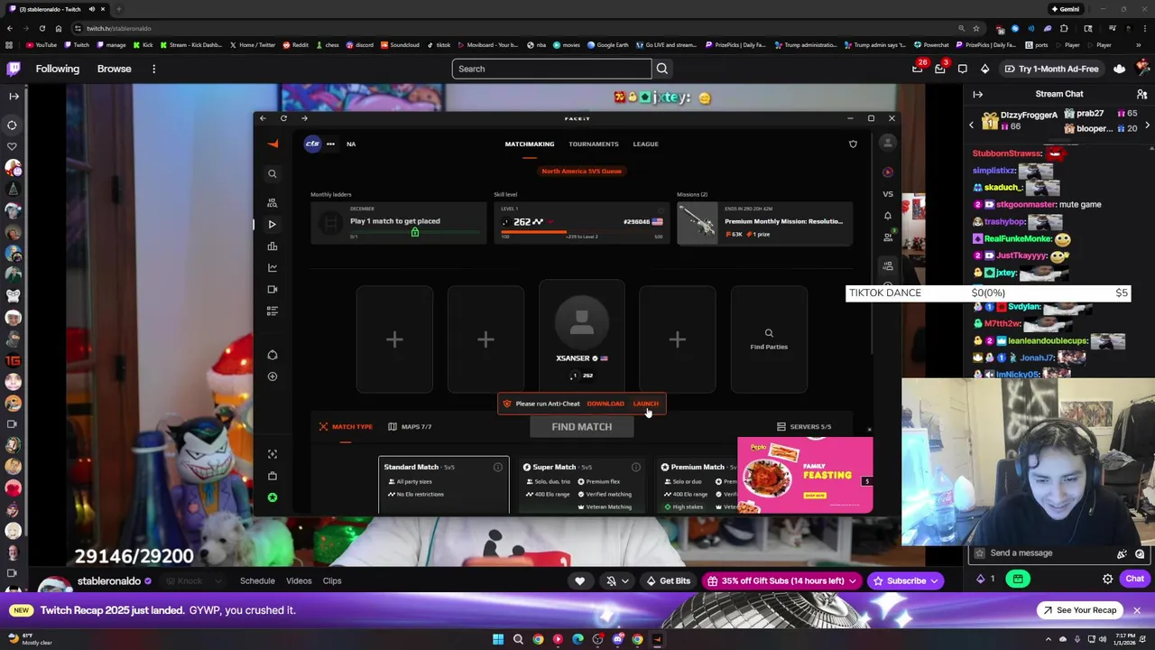
Task: Open search in the FACEIT sidebar
Action: point(273,173)
